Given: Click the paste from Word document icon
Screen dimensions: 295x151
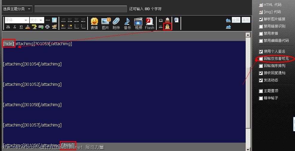Looking at the screenshot, I should [176, 20].
